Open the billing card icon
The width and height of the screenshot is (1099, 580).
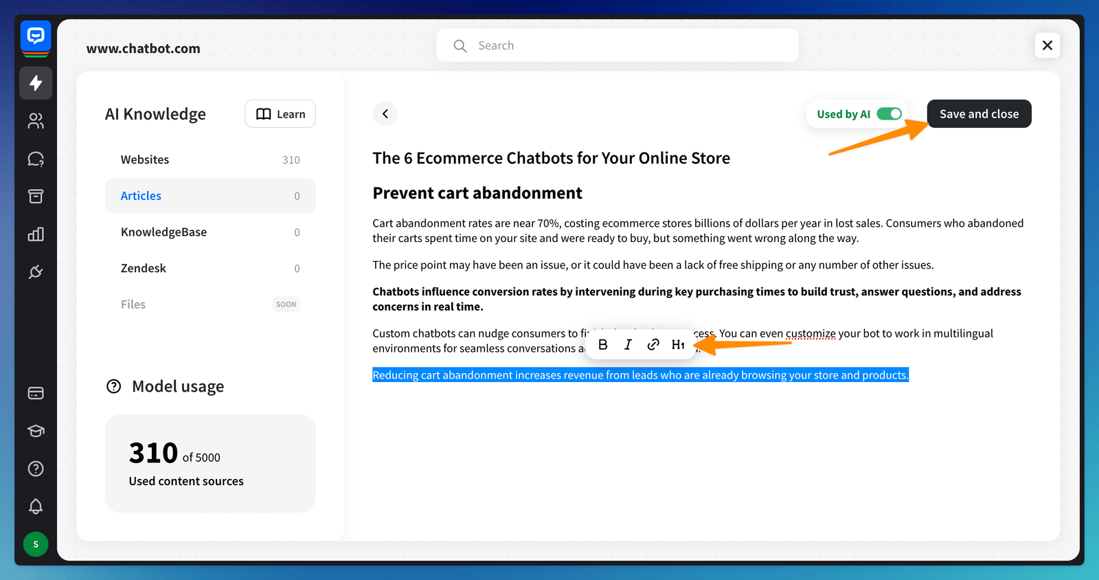(36, 393)
